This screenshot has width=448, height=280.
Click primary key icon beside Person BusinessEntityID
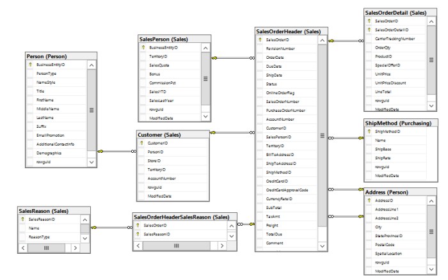[x=31, y=65]
